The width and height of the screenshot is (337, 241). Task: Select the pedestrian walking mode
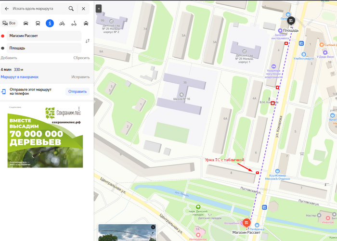[x=50, y=23]
